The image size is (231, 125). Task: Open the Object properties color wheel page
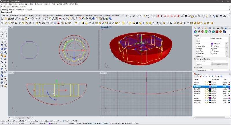(195, 31)
